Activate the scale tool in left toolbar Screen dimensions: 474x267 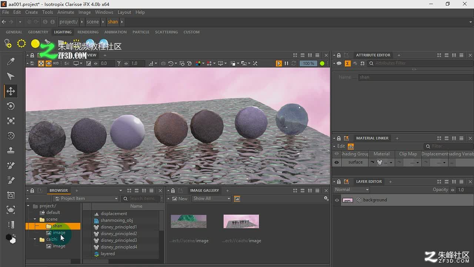[11, 121]
